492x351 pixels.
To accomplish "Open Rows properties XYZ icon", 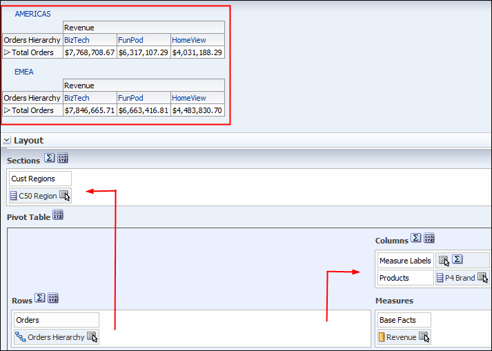I will [x=52, y=298].
